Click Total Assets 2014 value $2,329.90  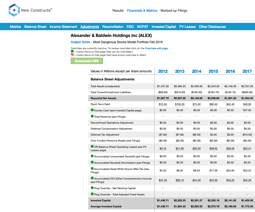coord(196,86)
